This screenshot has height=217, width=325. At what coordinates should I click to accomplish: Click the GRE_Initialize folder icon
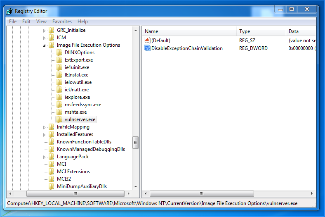point(52,30)
